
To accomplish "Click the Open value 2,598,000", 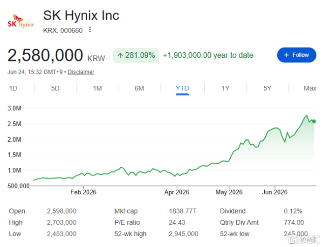I will (62, 211).
